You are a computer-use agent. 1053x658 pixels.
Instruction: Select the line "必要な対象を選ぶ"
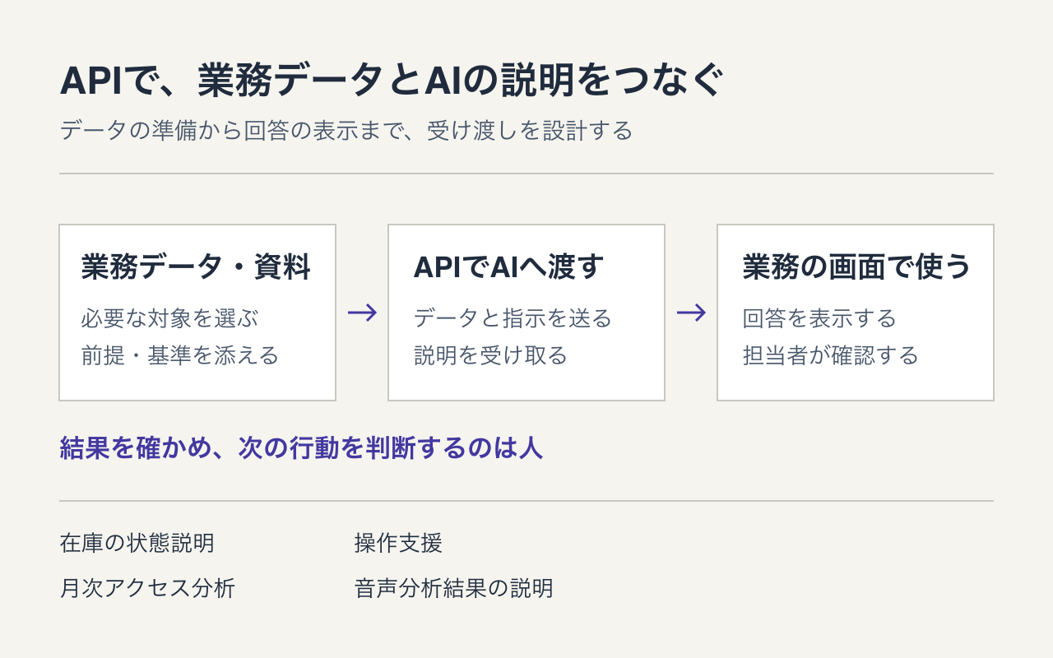[170, 318]
